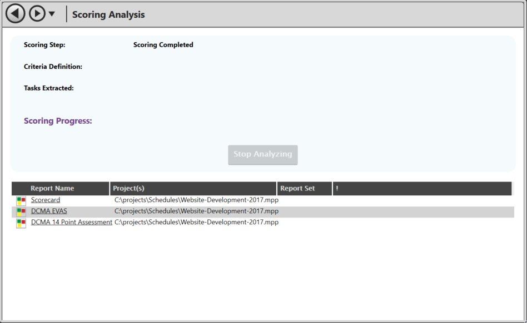Click the Scoring Analysis page title

[x=108, y=14]
